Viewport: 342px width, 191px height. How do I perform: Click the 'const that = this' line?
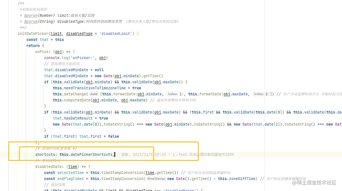(45, 40)
